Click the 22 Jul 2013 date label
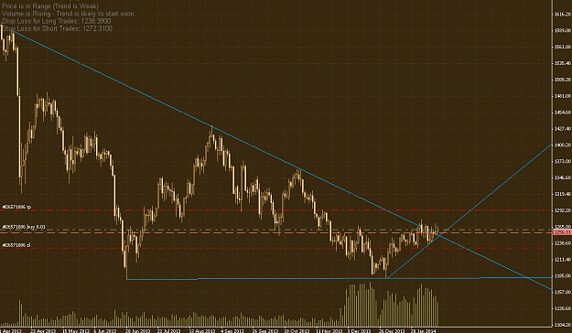 (x=169, y=330)
